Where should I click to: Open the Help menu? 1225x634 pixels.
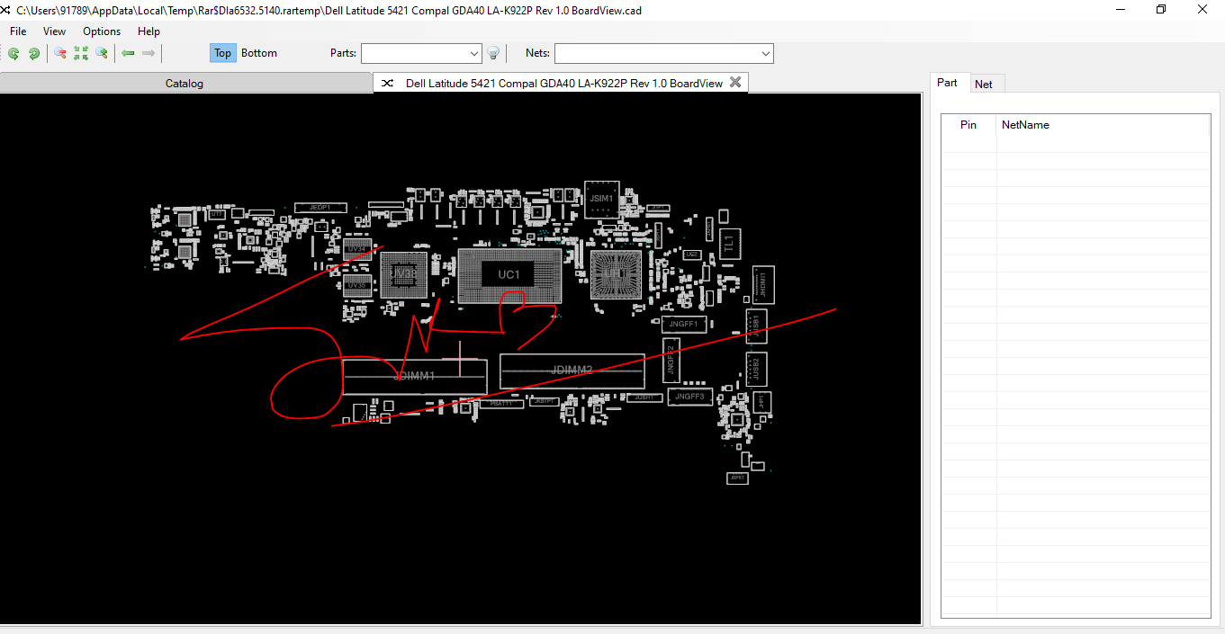tap(149, 31)
